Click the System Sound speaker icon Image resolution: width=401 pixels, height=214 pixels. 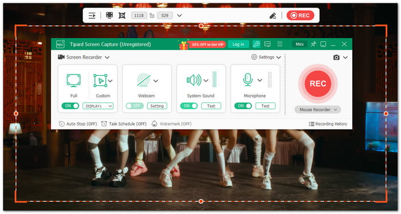pyautogui.click(x=194, y=80)
